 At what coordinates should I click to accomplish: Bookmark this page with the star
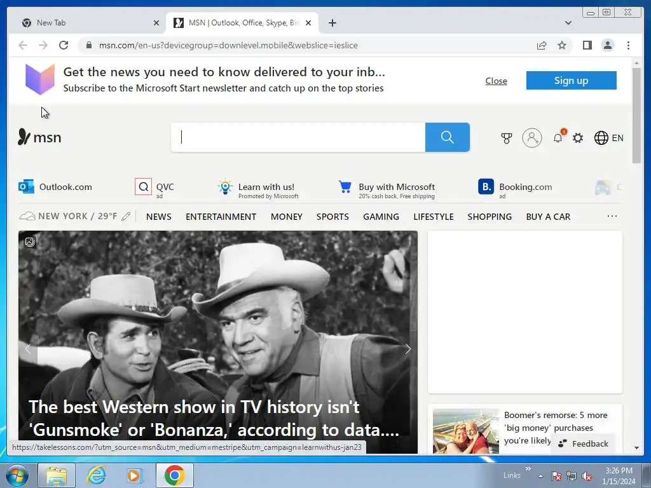click(562, 45)
